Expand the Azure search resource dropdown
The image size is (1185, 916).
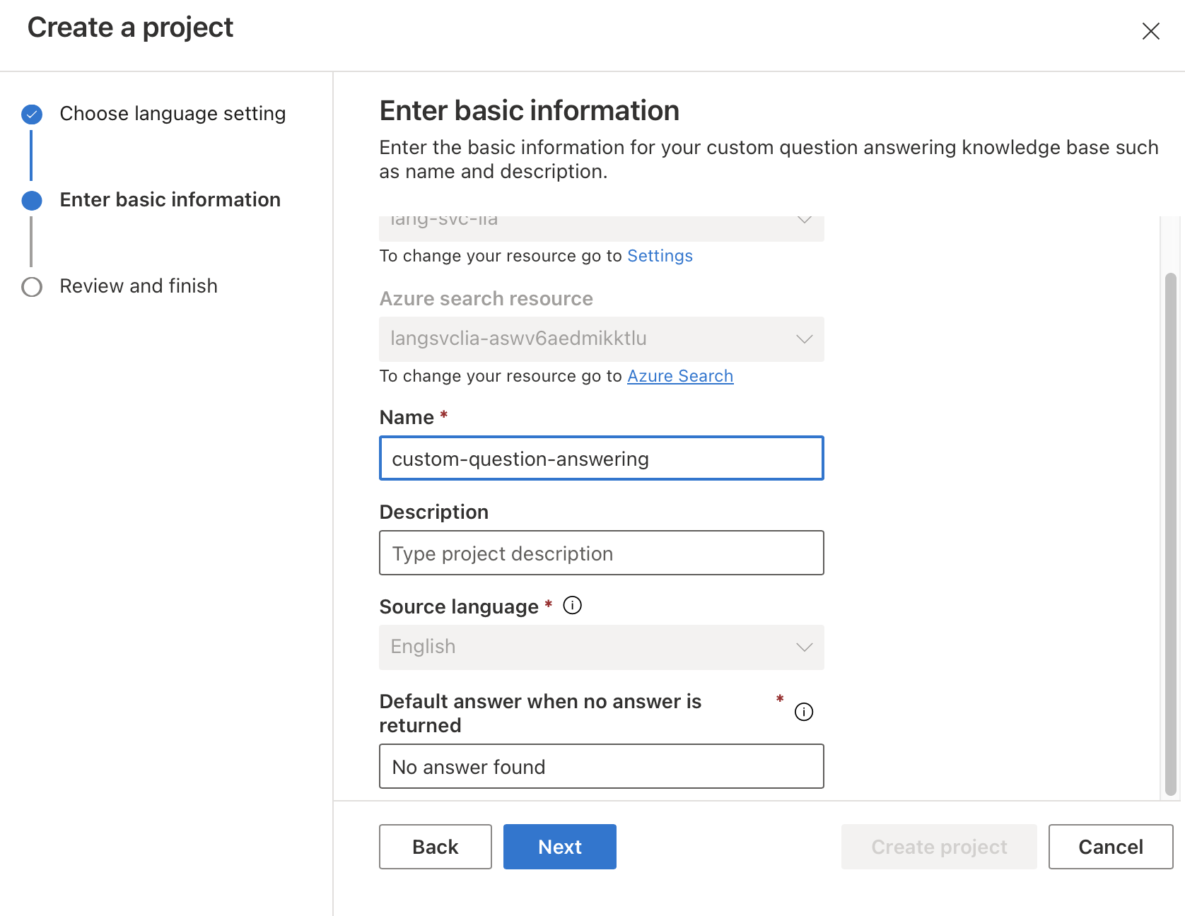click(804, 339)
